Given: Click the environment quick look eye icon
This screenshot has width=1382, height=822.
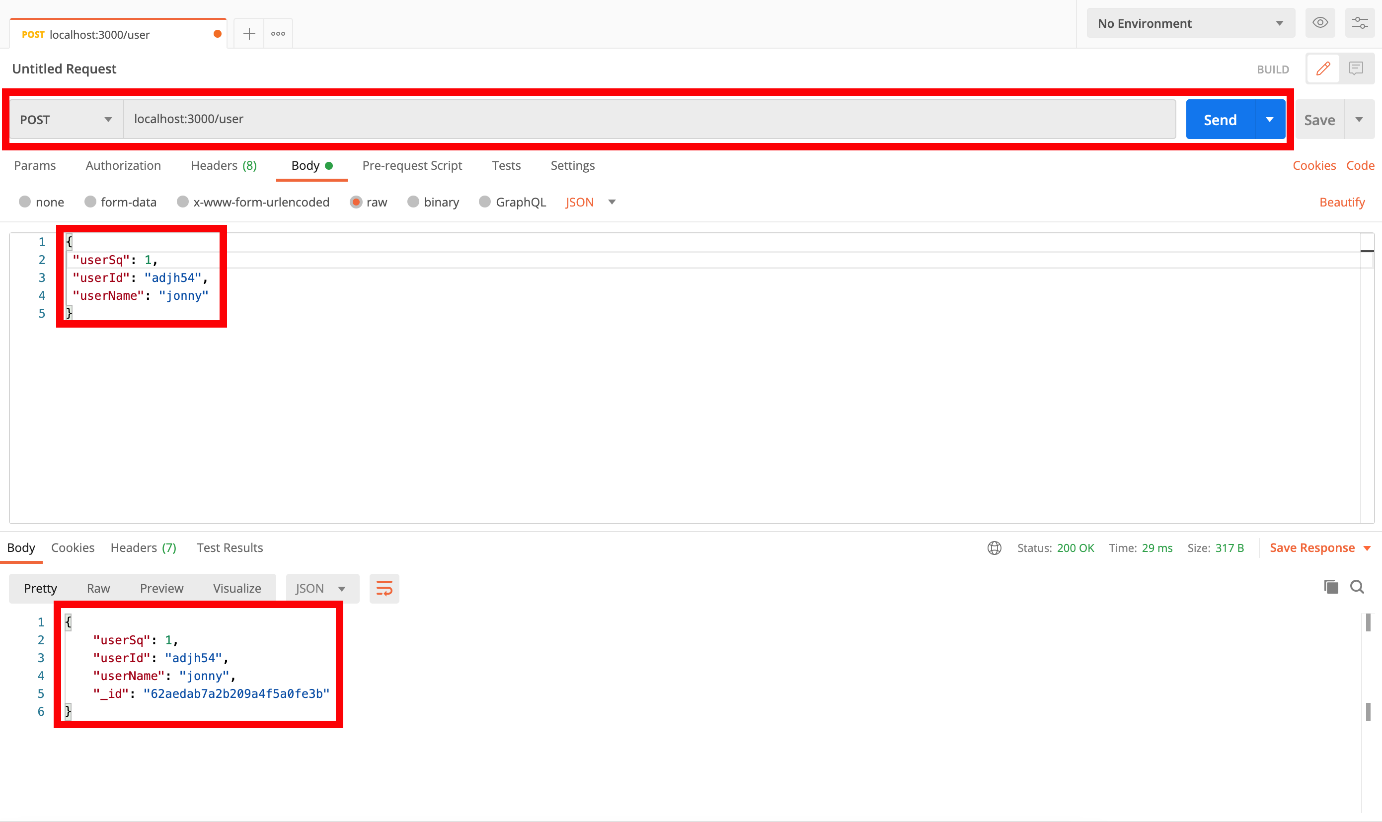Looking at the screenshot, I should pos(1320,23).
